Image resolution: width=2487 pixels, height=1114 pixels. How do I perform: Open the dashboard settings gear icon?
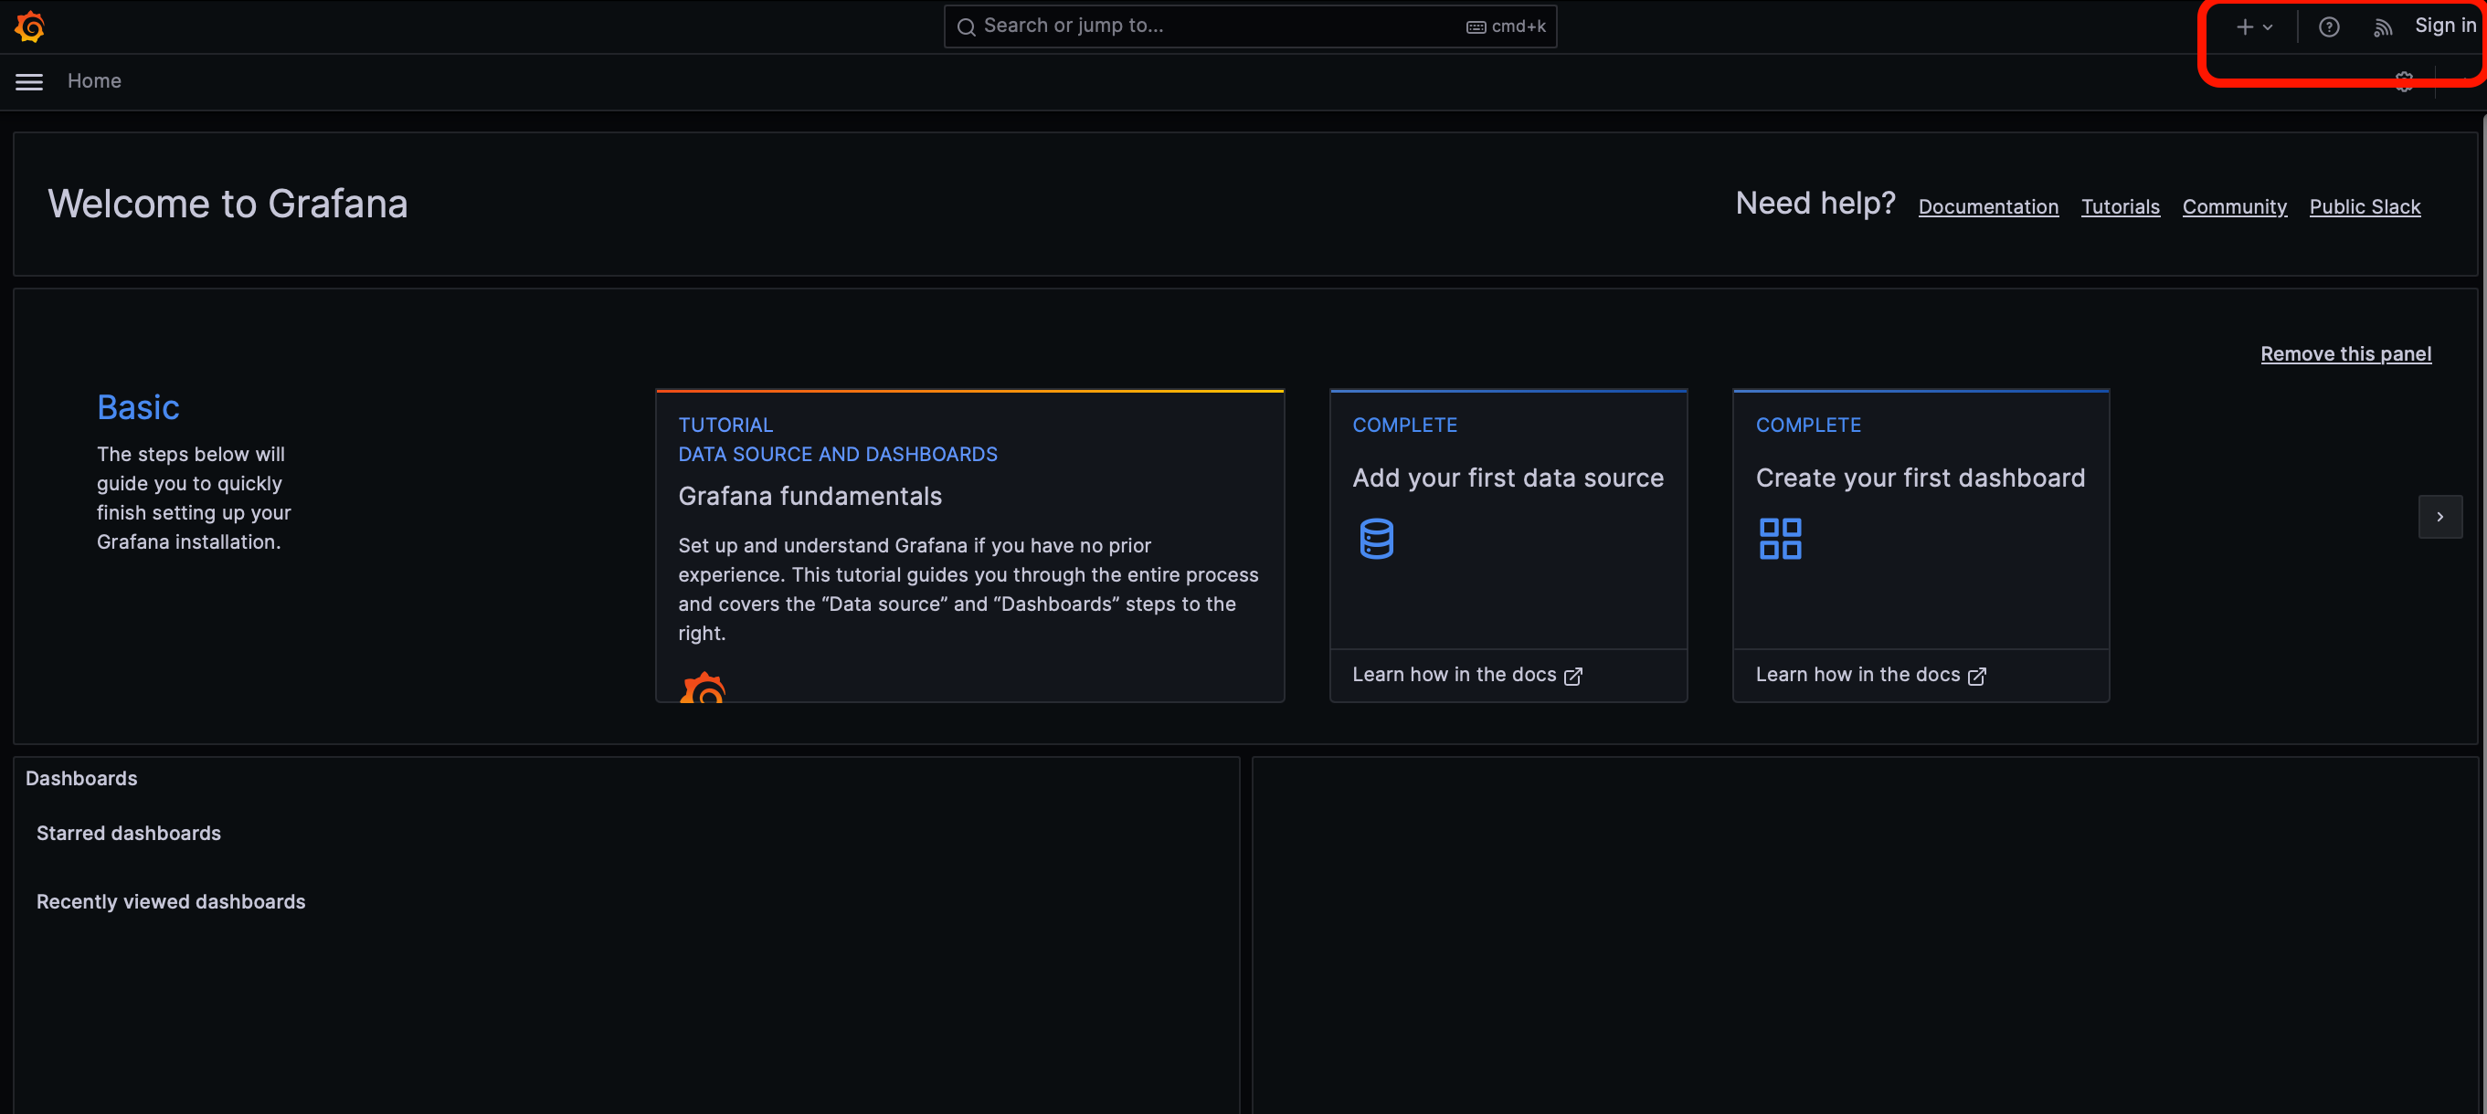pyautogui.click(x=2404, y=81)
